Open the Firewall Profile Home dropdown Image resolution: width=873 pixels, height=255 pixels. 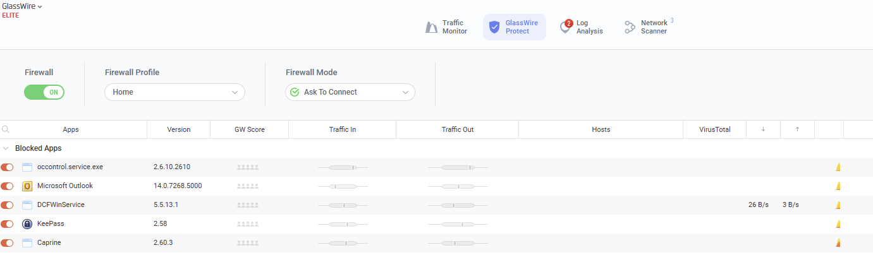click(174, 92)
